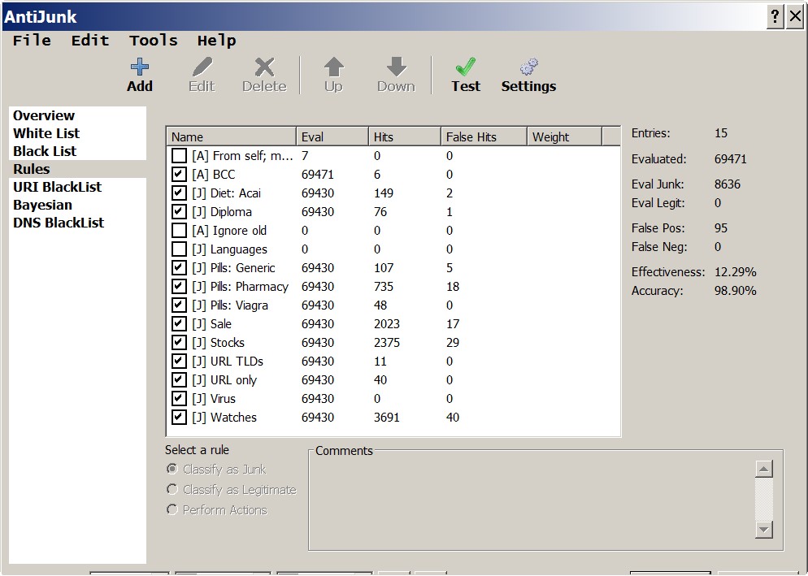
Task: Click false hits value 18 in Pharmacy row
Action: coord(453,287)
